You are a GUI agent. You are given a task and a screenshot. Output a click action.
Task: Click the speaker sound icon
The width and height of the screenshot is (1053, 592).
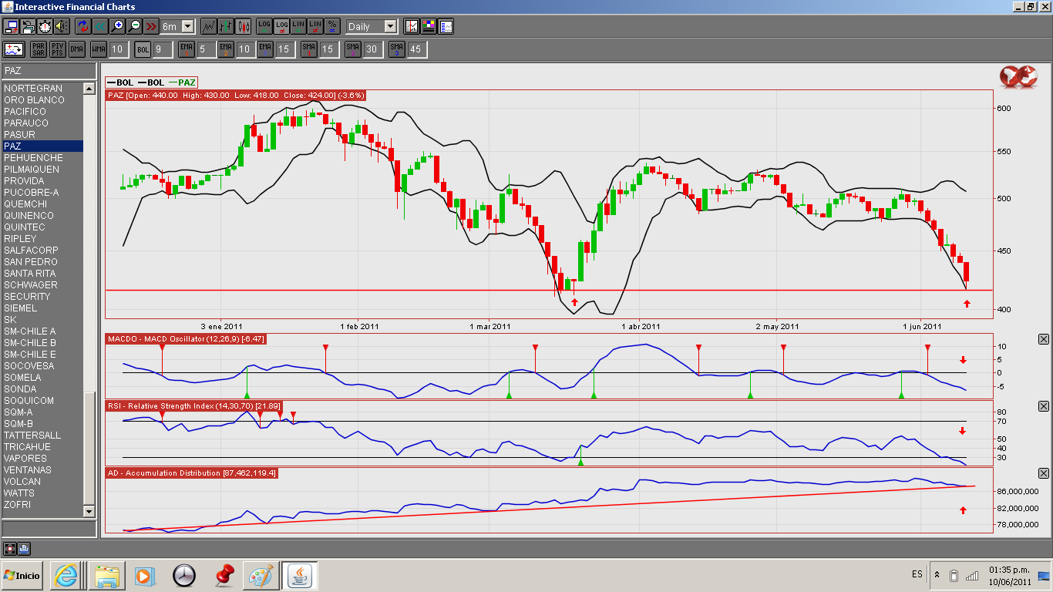coord(62,26)
